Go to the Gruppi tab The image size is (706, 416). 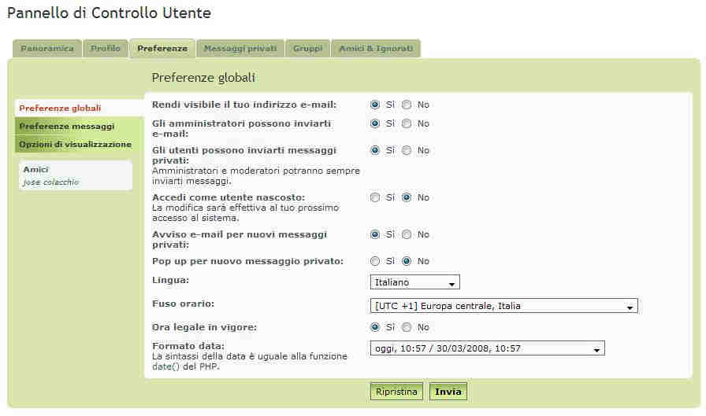click(x=307, y=49)
